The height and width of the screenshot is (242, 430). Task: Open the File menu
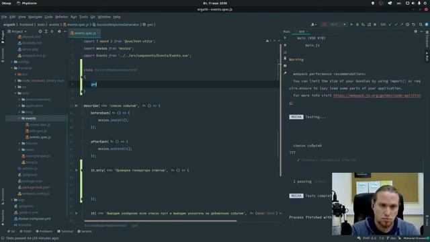tap(4, 17)
